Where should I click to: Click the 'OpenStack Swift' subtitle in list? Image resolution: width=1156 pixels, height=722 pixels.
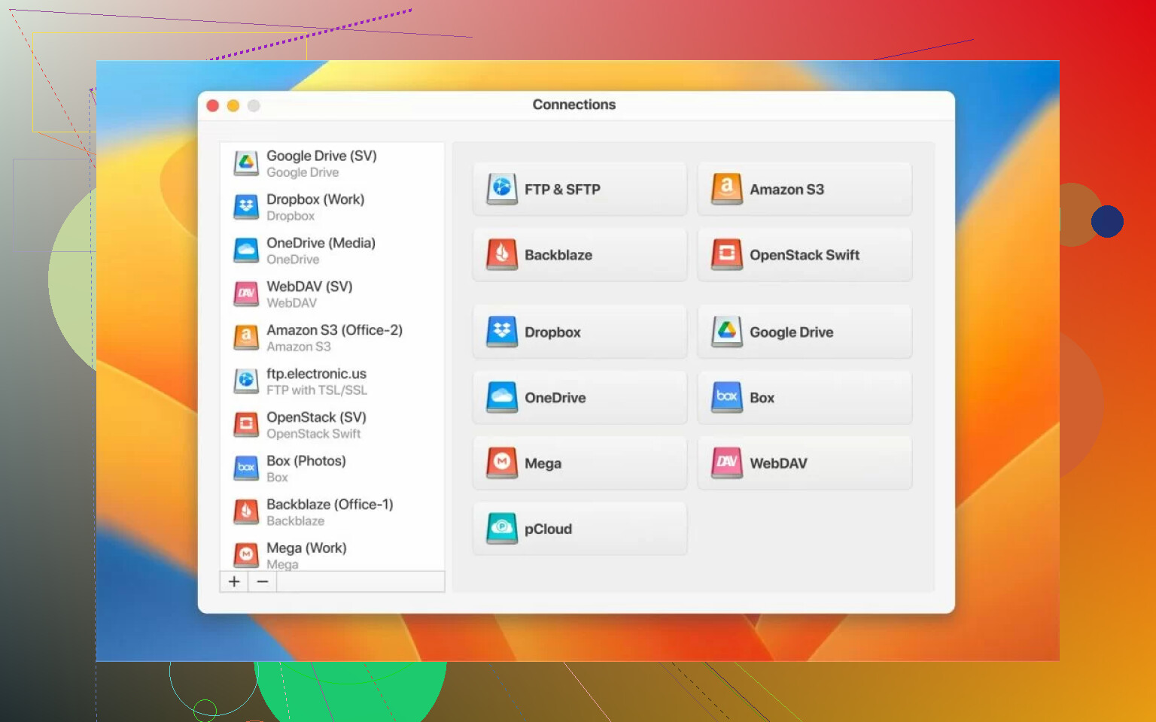(x=314, y=434)
